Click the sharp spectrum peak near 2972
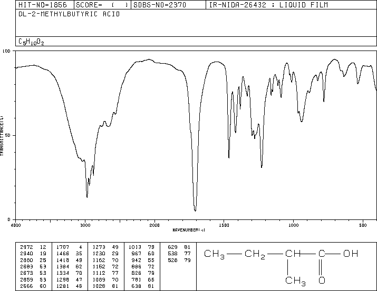Image resolution: width=377 pixels, height=291 pixels. [87, 197]
